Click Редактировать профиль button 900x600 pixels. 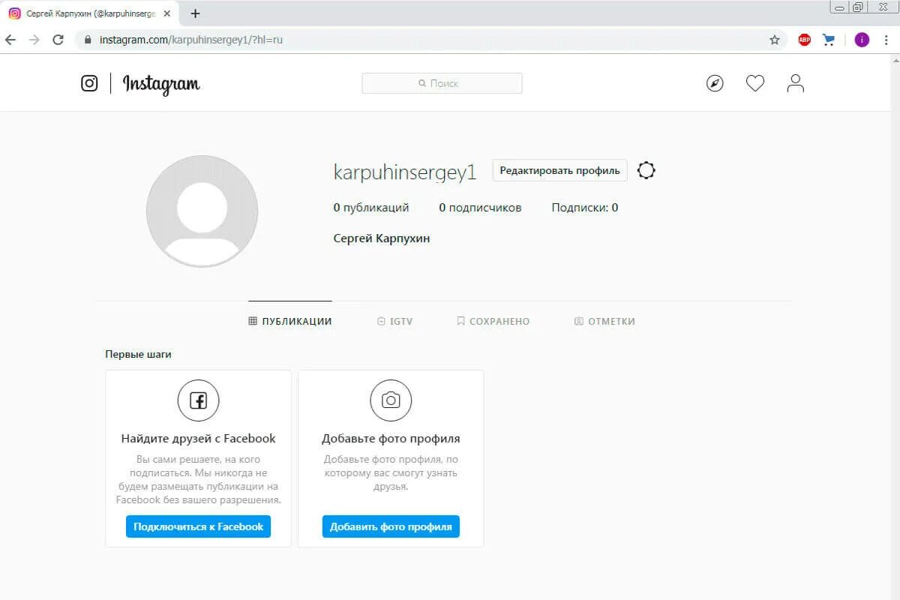pos(559,170)
